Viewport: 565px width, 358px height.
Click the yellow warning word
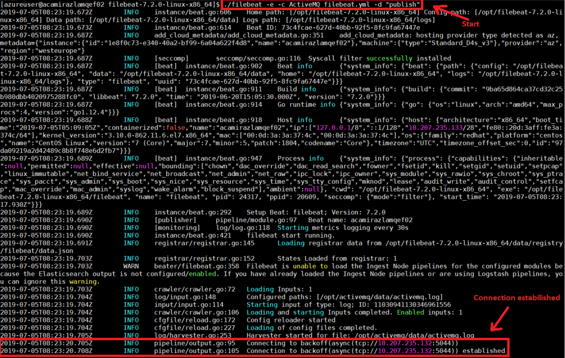click(x=83, y=281)
